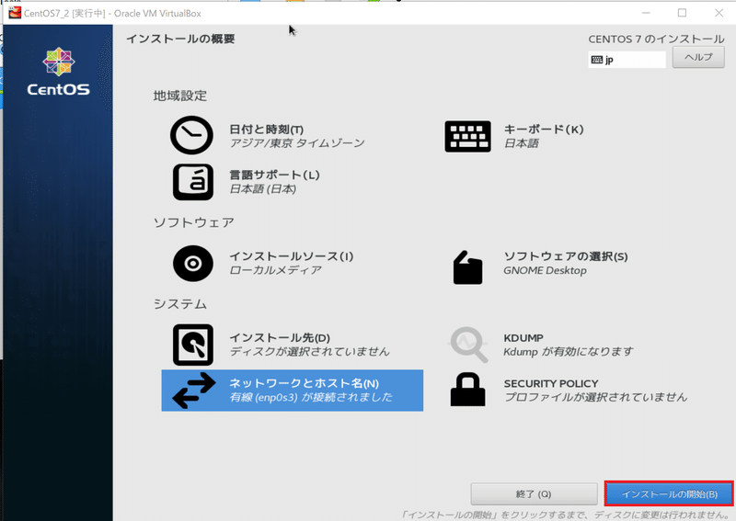Click the installation destination hard disk icon

click(x=193, y=345)
